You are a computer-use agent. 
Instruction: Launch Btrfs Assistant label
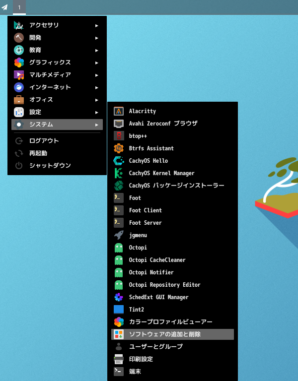(x=151, y=148)
